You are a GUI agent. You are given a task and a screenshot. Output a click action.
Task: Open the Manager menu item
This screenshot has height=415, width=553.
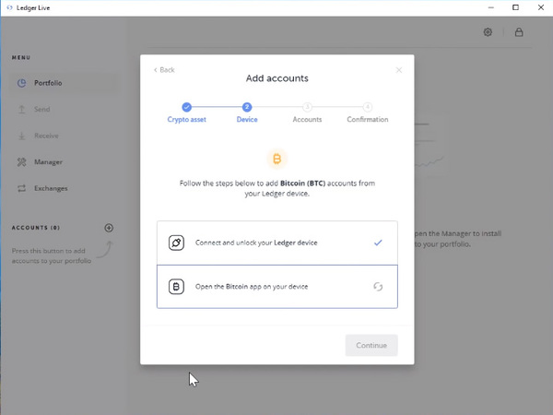coord(64,162)
